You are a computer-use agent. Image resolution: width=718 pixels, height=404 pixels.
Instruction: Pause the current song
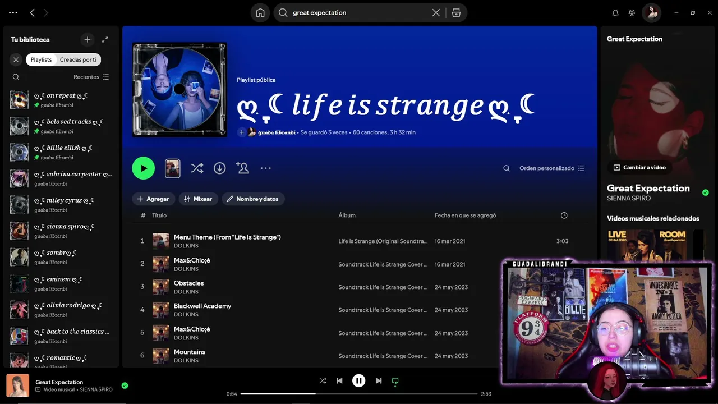click(358, 380)
